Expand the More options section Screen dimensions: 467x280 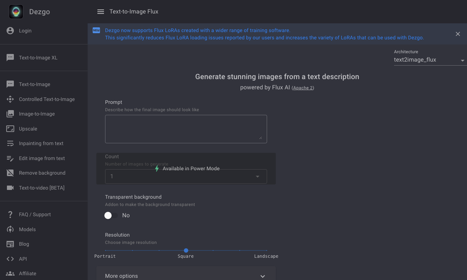(186, 276)
